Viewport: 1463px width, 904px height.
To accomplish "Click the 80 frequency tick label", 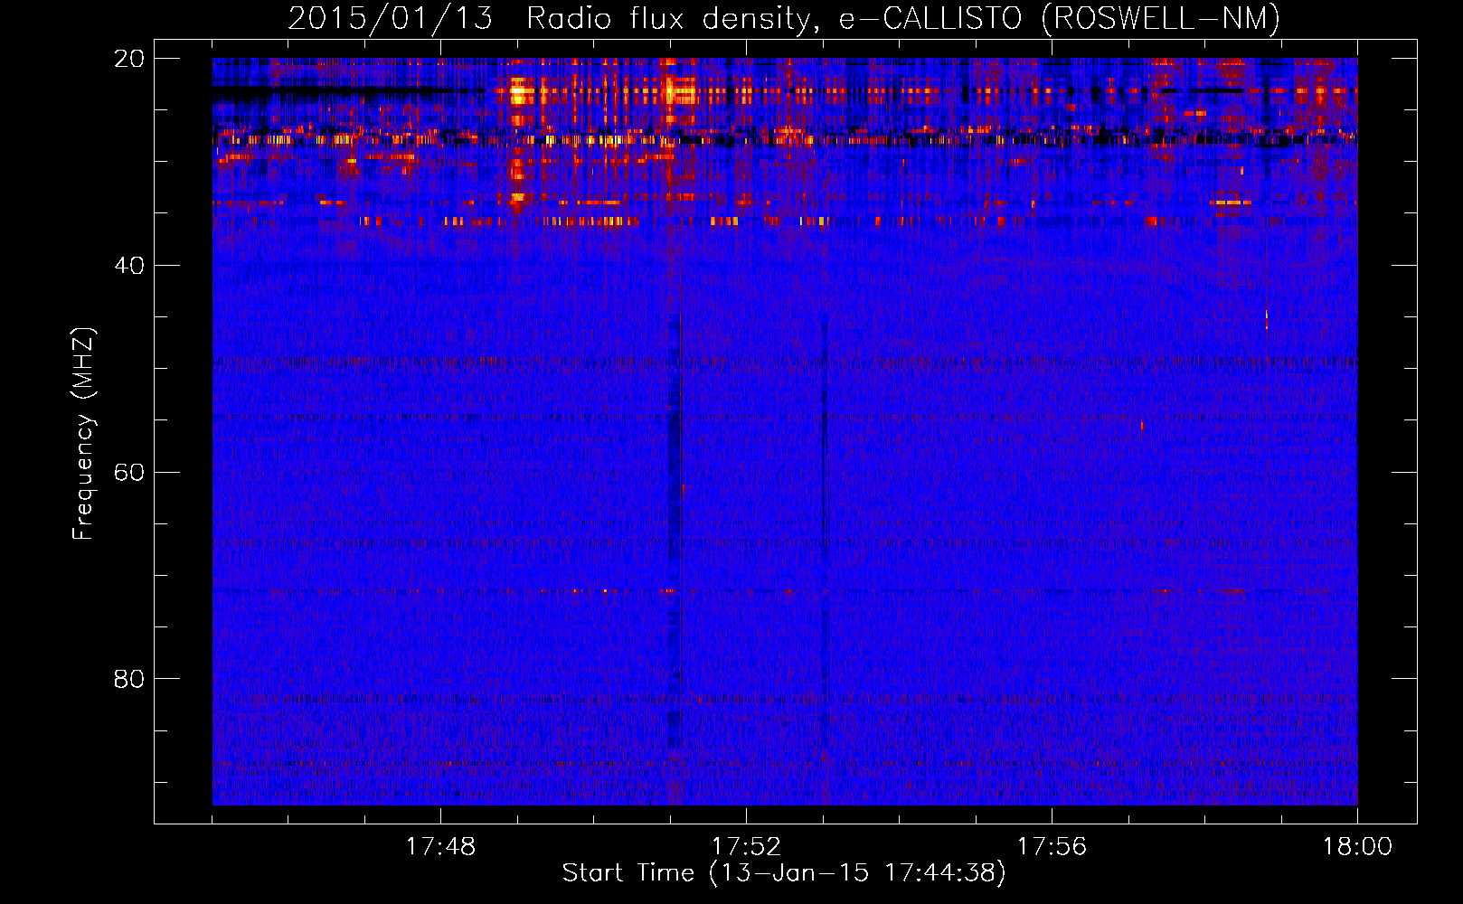I will click(x=129, y=679).
